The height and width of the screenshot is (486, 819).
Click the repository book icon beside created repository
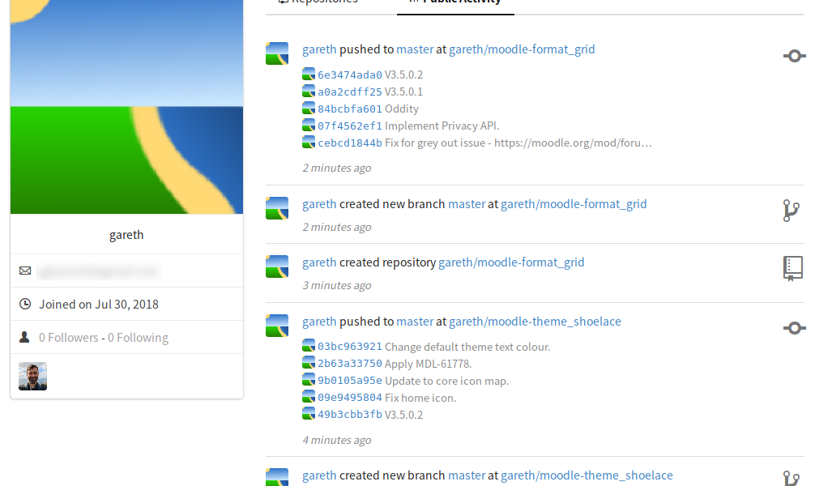(x=793, y=268)
